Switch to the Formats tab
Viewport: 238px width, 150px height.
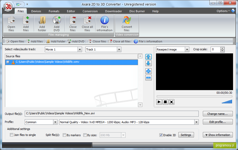click(54, 11)
